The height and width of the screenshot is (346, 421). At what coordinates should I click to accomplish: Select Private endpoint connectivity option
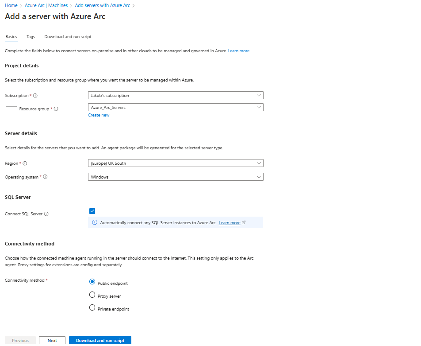(x=92, y=307)
